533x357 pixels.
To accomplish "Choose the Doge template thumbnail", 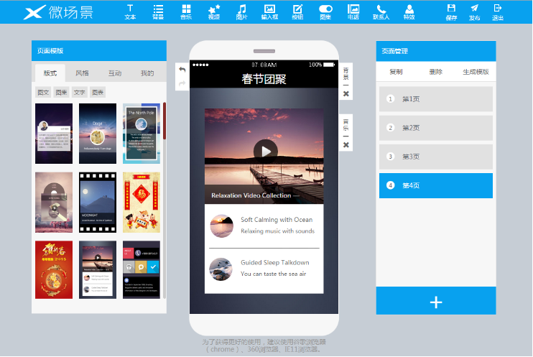I will pyautogui.click(x=98, y=133).
